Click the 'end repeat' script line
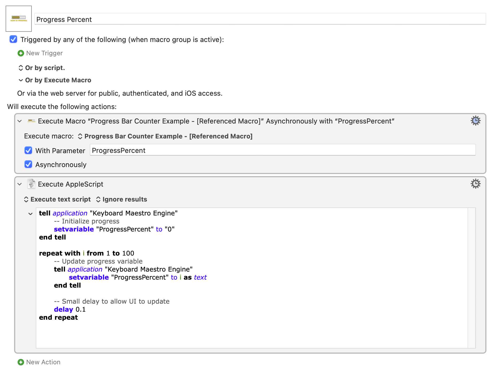The height and width of the screenshot is (371, 492). [58, 318]
